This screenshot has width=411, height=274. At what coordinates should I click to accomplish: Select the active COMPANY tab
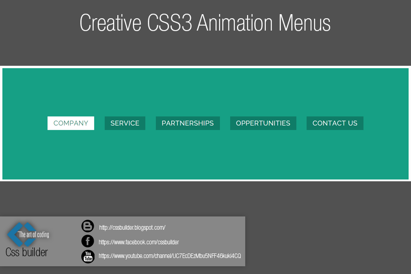point(70,123)
